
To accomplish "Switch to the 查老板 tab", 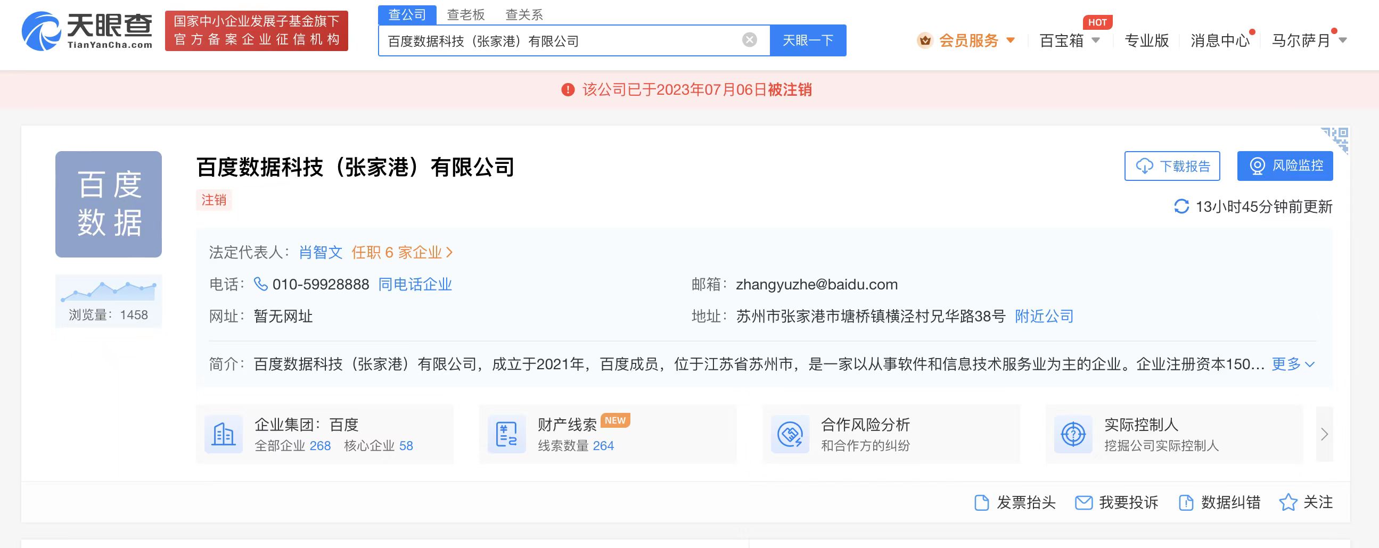I will click(465, 14).
